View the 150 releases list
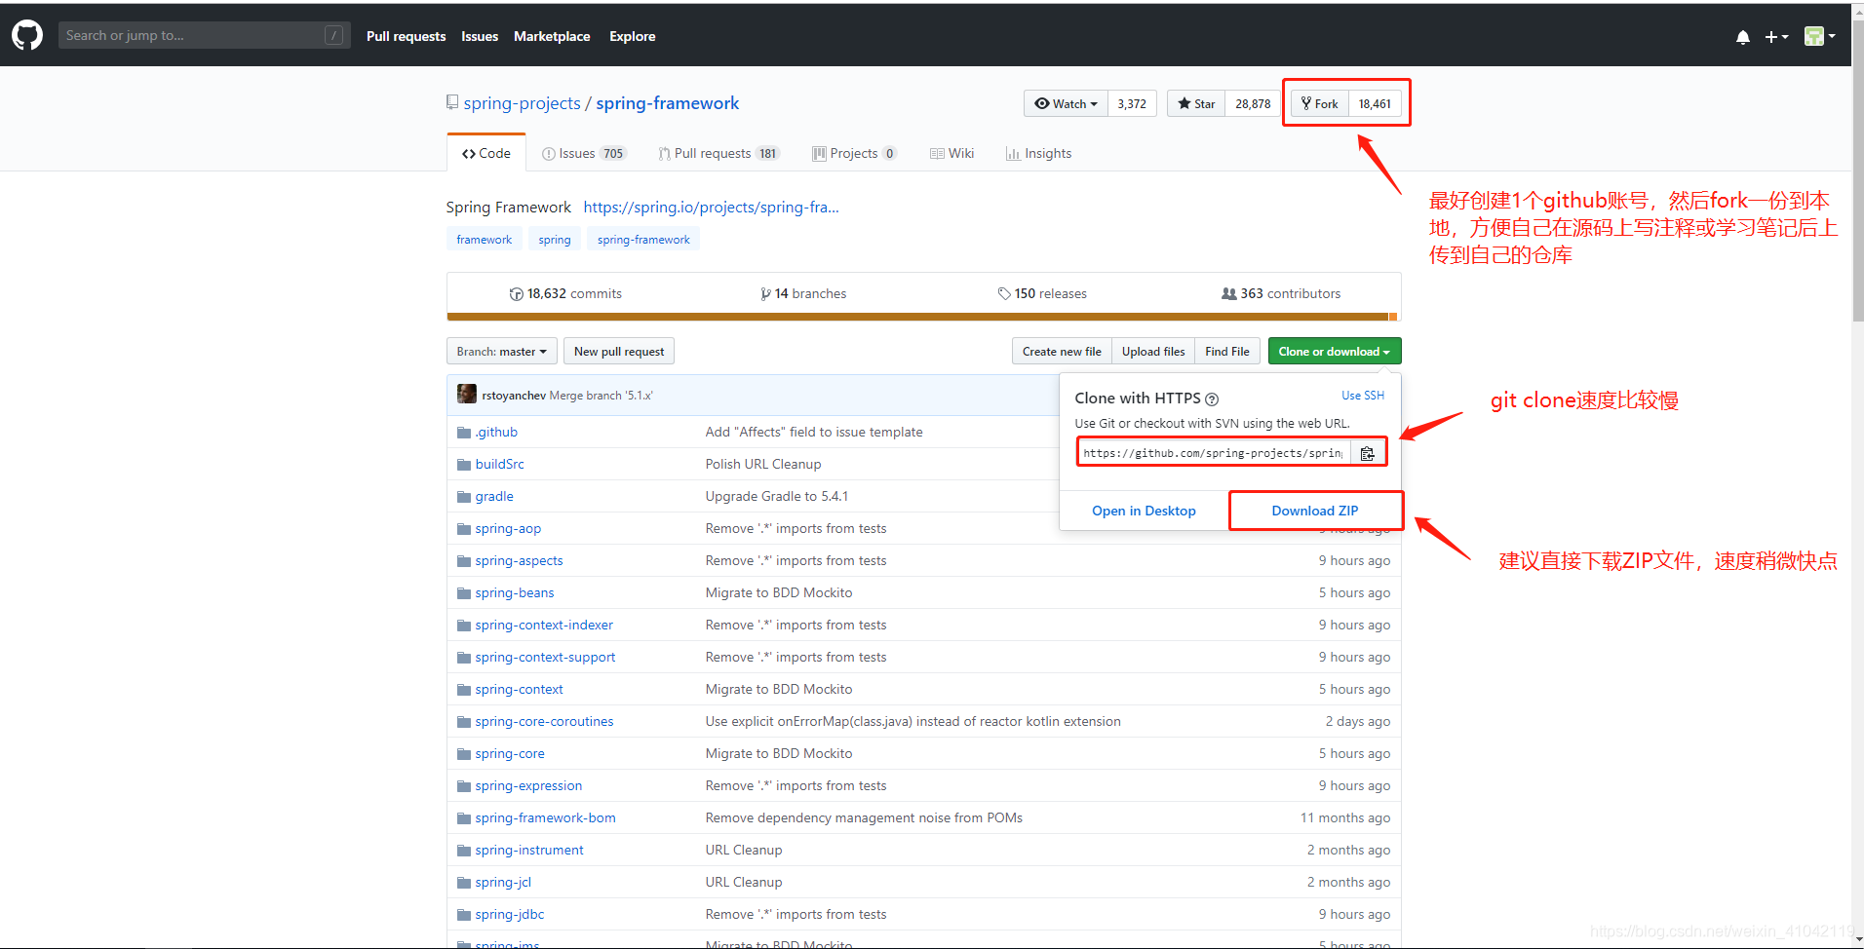Viewport: 1864px width, 949px height. click(x=1042, y=293)
